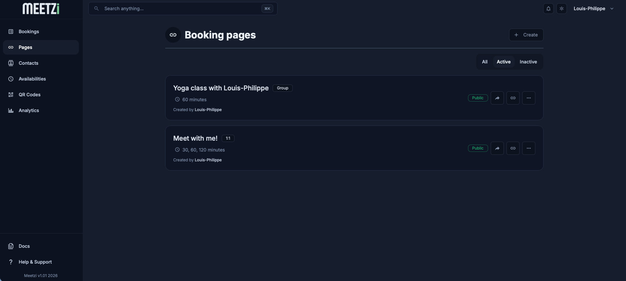Click the 60 minutes duration text
This screenshot has width=626, height=281.
tap(194, 100)
